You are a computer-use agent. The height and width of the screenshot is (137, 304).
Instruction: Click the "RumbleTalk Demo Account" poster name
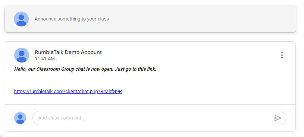[68, 52]
